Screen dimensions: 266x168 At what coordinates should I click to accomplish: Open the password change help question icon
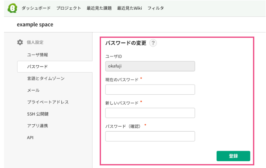[x=153, y=43]
